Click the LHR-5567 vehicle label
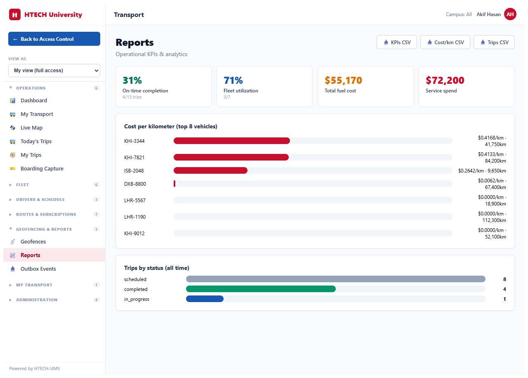 pyautogui.click(x=134, y=201)
